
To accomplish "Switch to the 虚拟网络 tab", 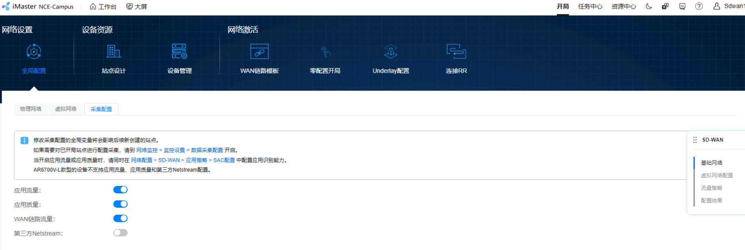I will (66, 109).
